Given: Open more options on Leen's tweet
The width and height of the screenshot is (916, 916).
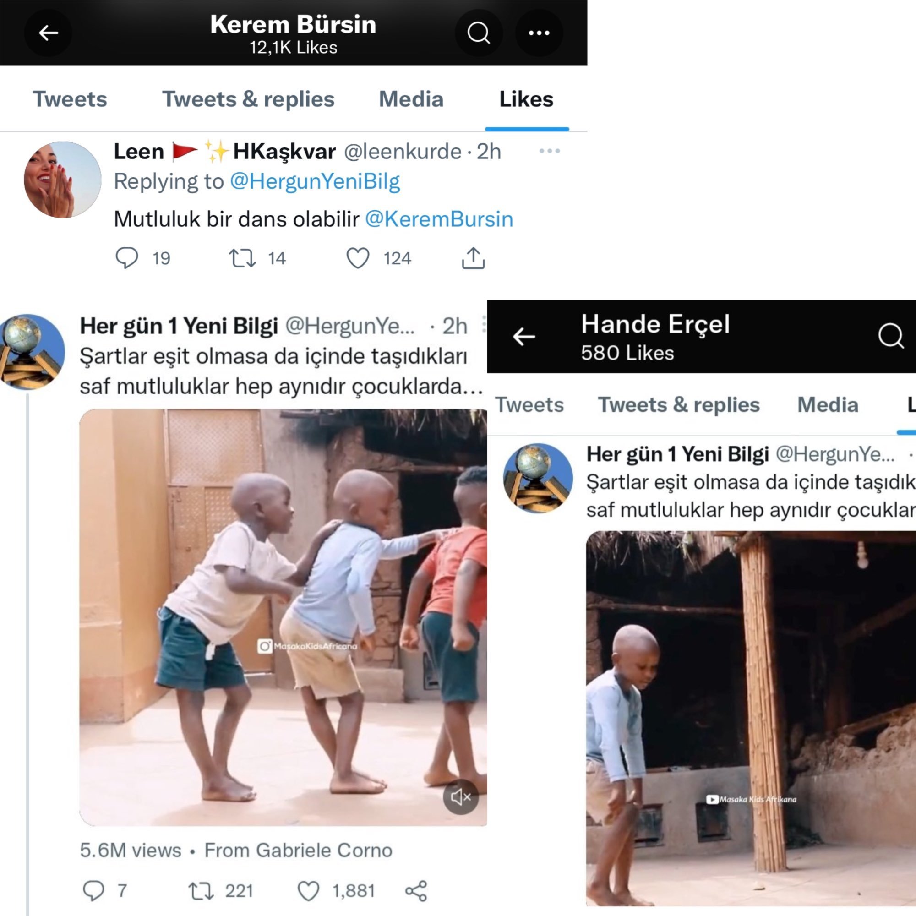Looking at the screenshot, I should pos(550,151).
